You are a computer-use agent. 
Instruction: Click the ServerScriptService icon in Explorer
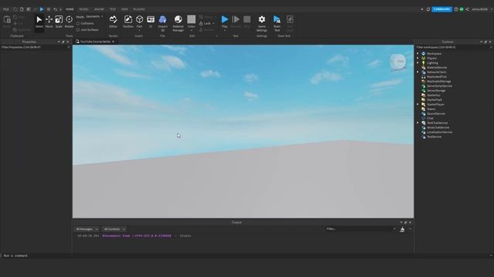point(424,86)
